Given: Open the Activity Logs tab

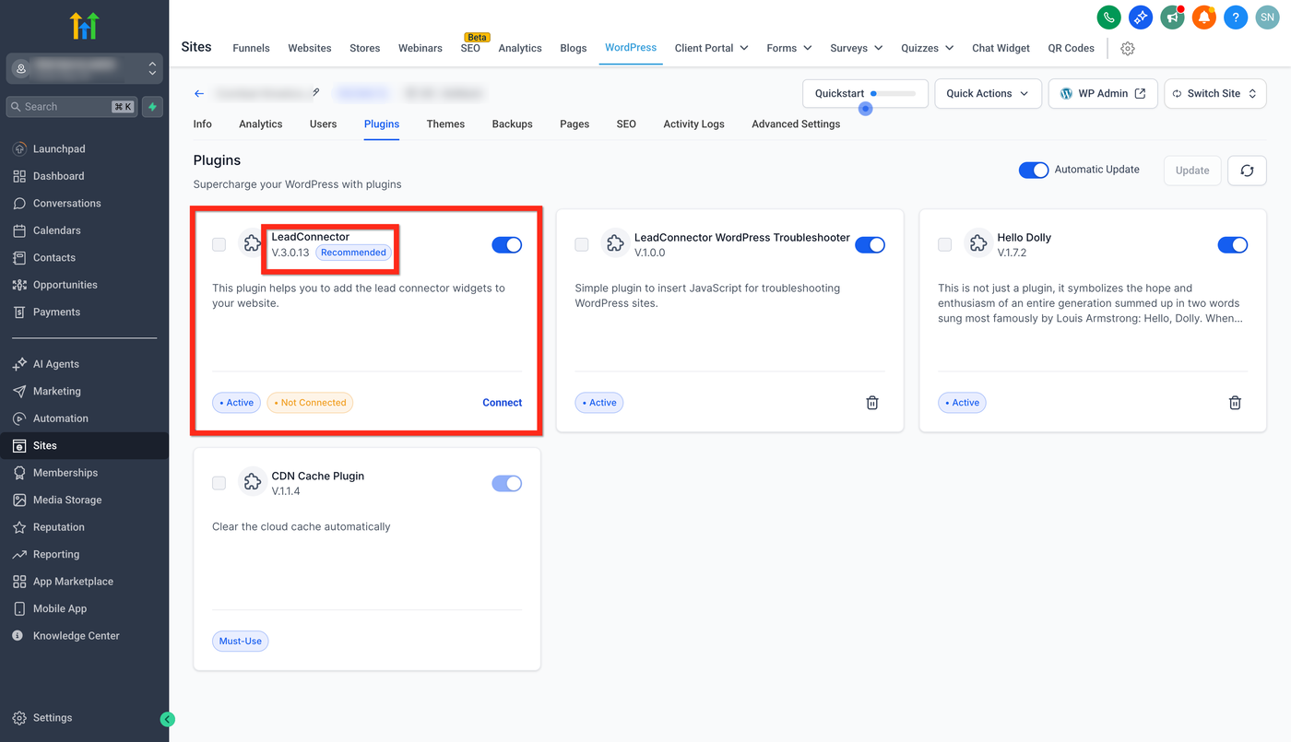Looking at the screenshot, I should tap(693, 124).
